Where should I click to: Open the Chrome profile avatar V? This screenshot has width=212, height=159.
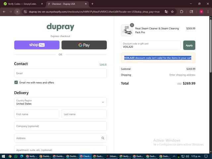(201, 12)
